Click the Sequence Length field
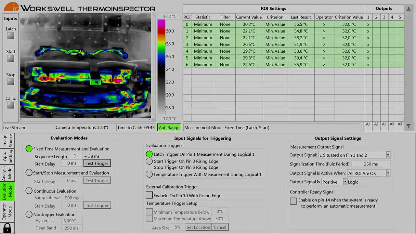 (x=75, y=156)
